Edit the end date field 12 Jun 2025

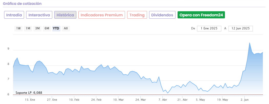coord(241,28)
